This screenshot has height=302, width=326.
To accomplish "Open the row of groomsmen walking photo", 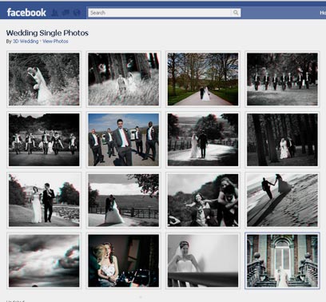I will (282, 79).
